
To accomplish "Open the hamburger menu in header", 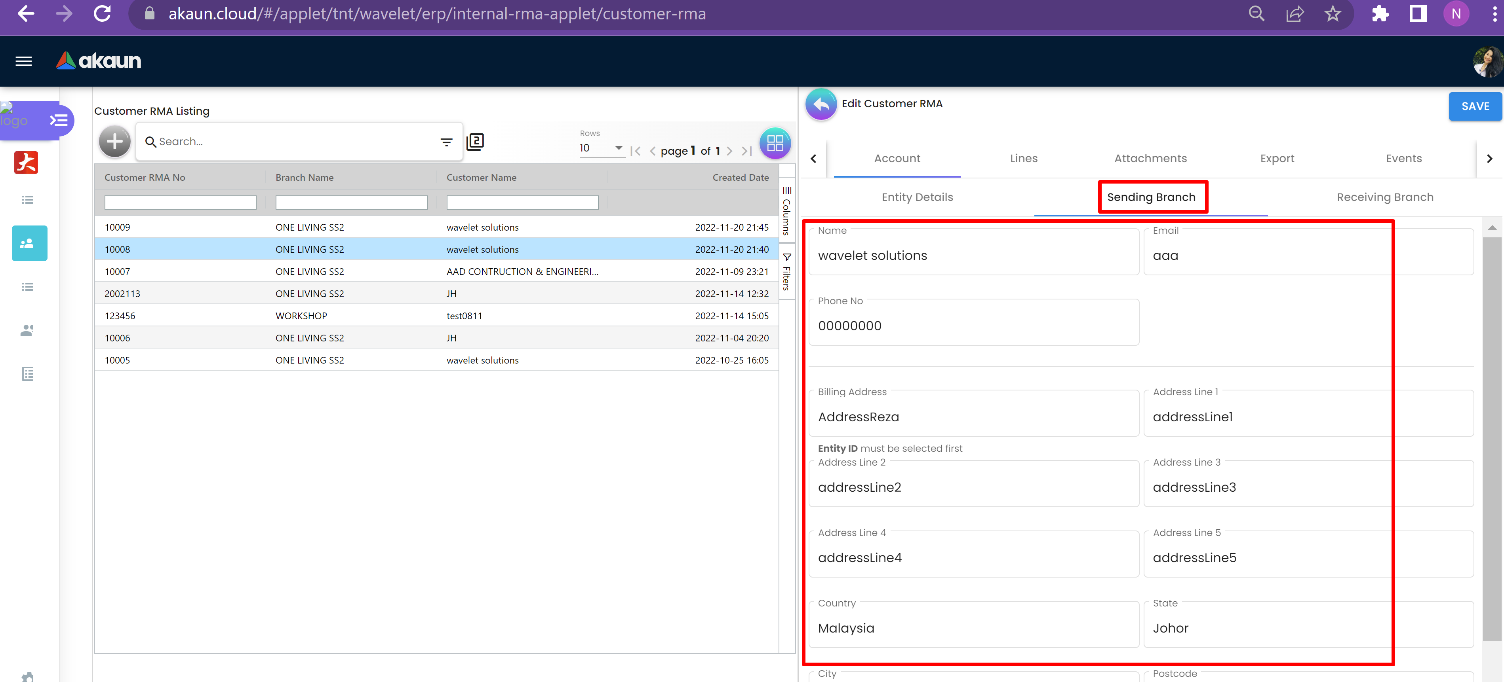I will 23,61.
